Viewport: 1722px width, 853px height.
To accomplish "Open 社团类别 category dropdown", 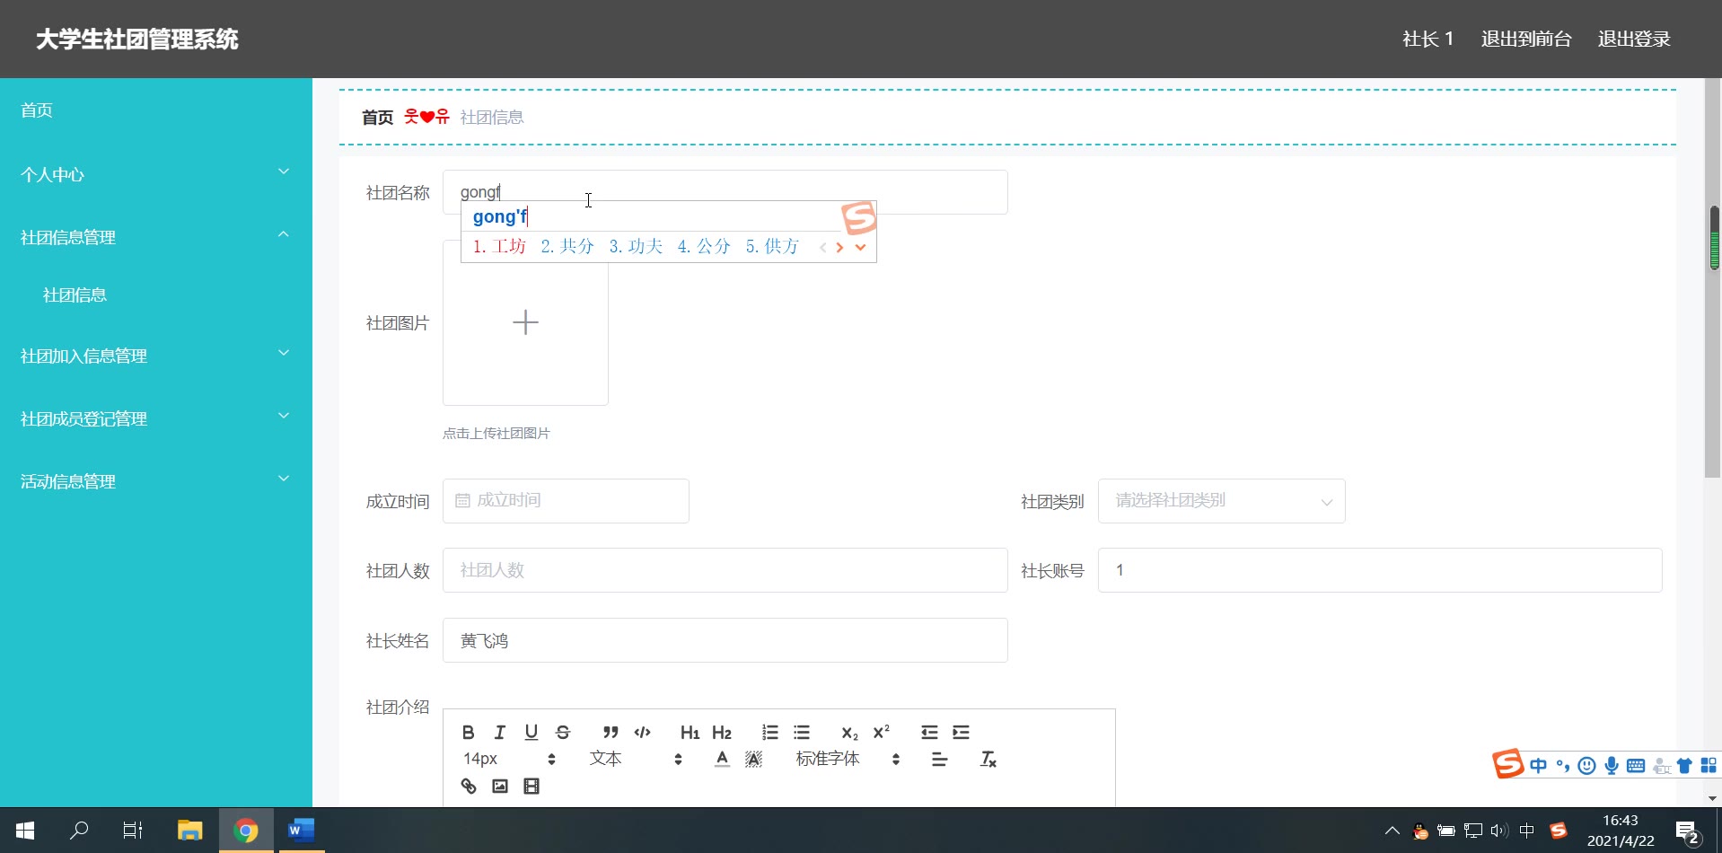I will click(x=1221, y=501).
